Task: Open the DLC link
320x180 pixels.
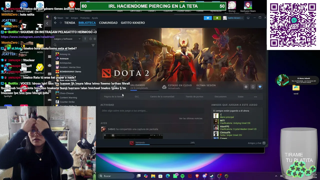Action: click(x=137, y=96)
